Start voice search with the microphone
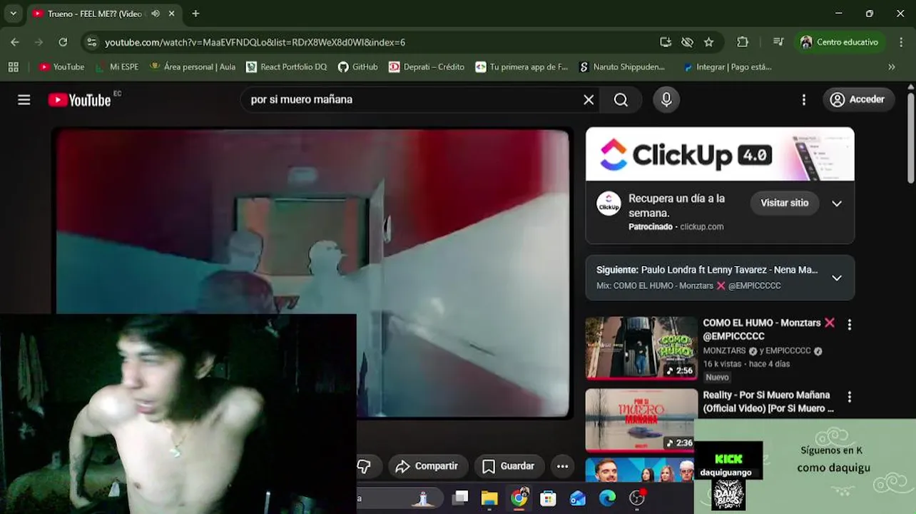The image size is (916, 514). [x=666, y=100]
